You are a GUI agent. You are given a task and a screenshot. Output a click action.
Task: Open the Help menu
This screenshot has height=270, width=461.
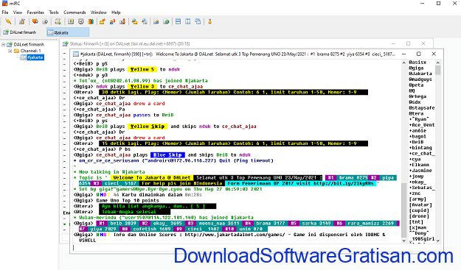pos(116,13)
